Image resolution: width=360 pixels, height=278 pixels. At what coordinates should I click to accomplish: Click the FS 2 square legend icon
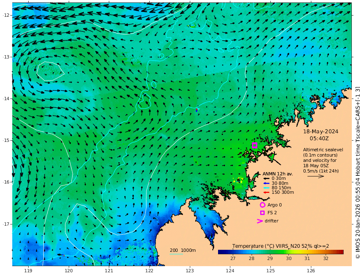(262, 213)
